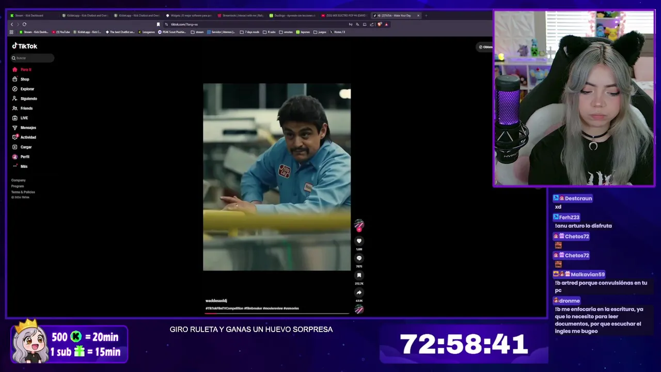
Task: Open the apps grid in bookmarks bar
Action: [11, 32]
